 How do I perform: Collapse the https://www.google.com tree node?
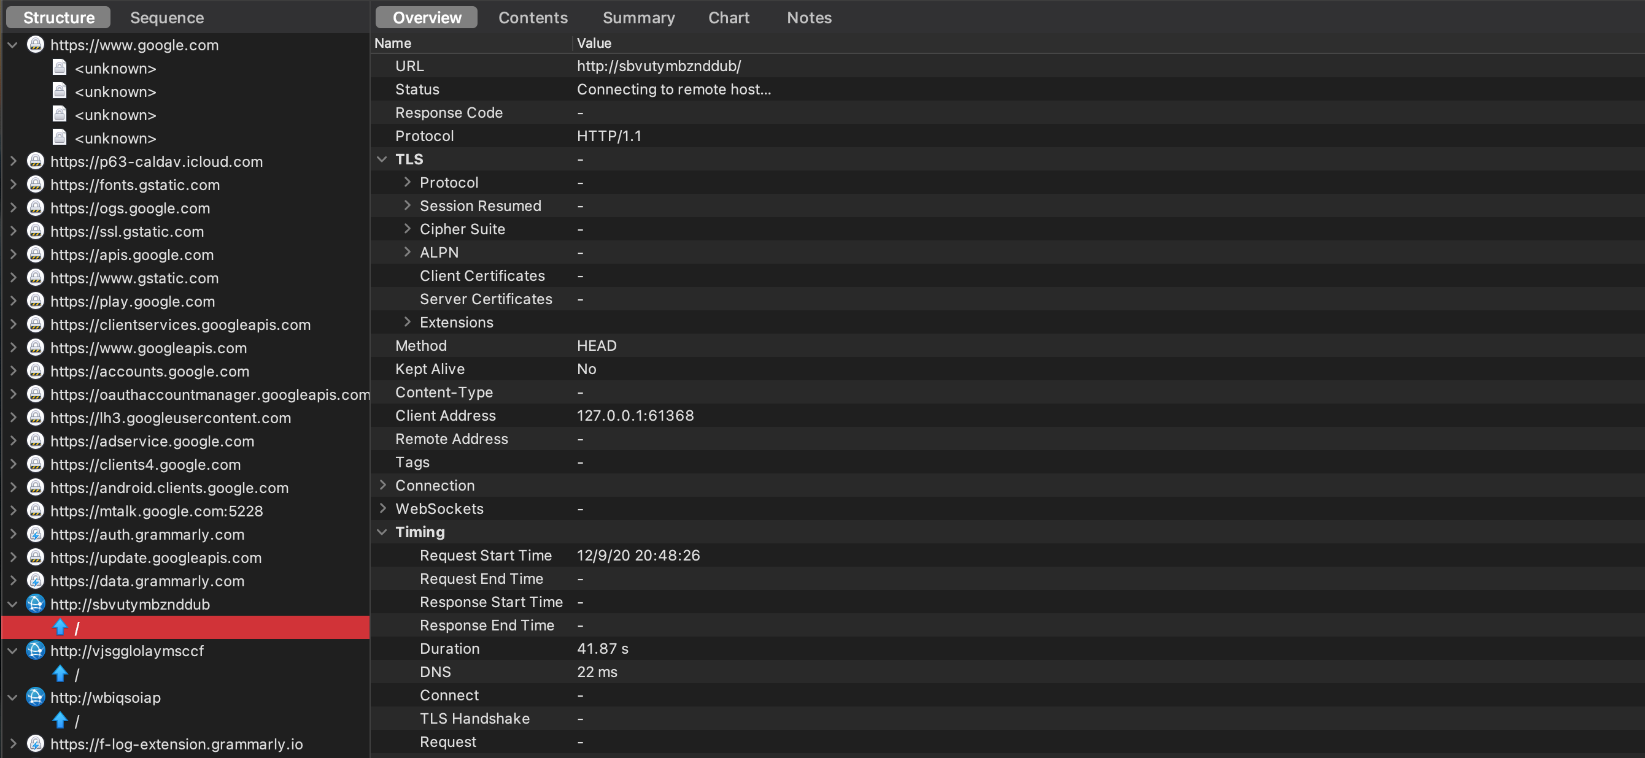pos(12,45)
